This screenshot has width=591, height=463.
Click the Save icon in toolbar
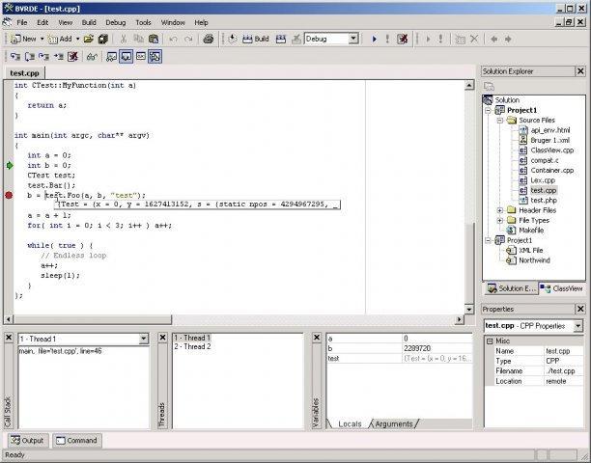[x=101, y=39]
